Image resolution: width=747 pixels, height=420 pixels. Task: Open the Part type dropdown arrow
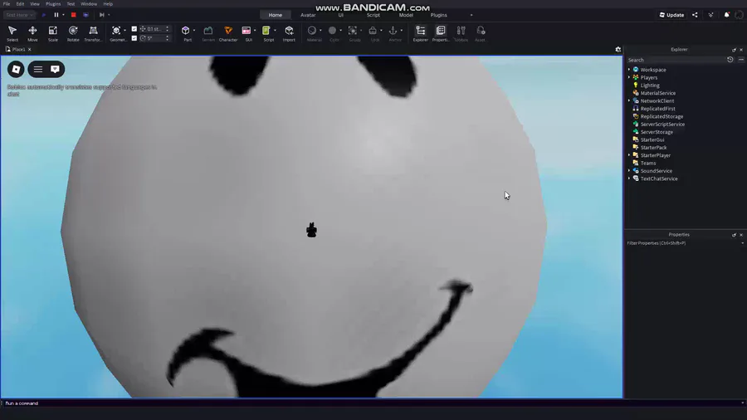(x=194, y=31)
